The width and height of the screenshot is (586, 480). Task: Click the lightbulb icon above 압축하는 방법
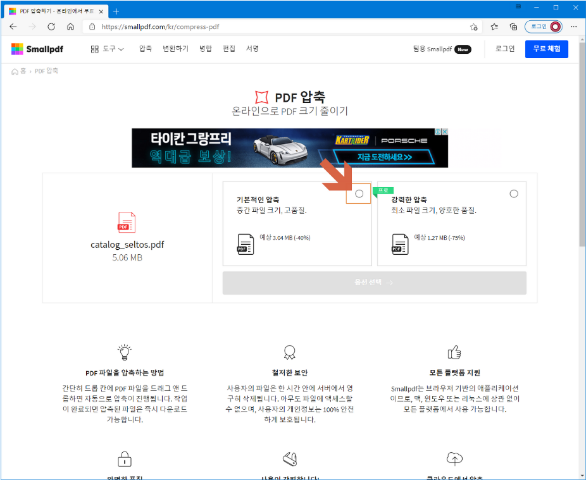125,352
